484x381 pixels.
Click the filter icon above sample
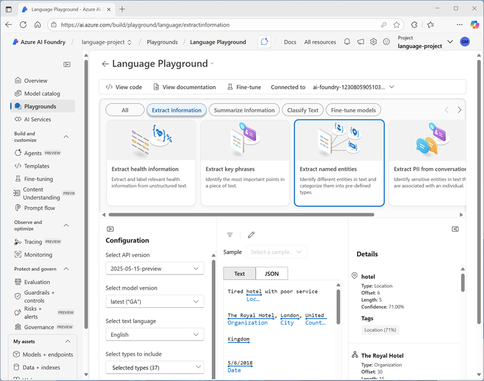[230, 235]
